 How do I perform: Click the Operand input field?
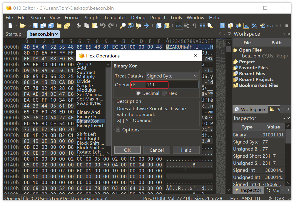(172, 85)
